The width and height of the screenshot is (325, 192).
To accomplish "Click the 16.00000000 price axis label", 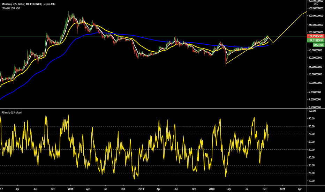I will pyautogui.click(x=315, y=74).
